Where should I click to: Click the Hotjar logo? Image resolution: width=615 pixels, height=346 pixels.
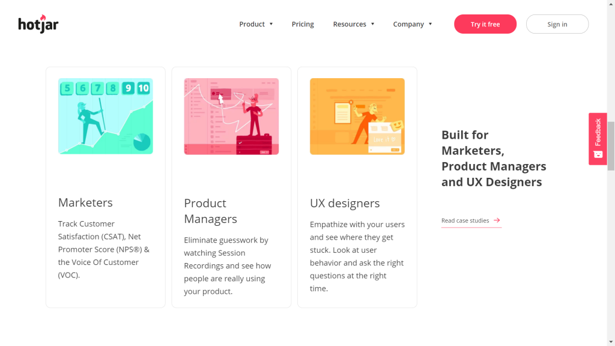pyautogui.click(x=38, y=23)
